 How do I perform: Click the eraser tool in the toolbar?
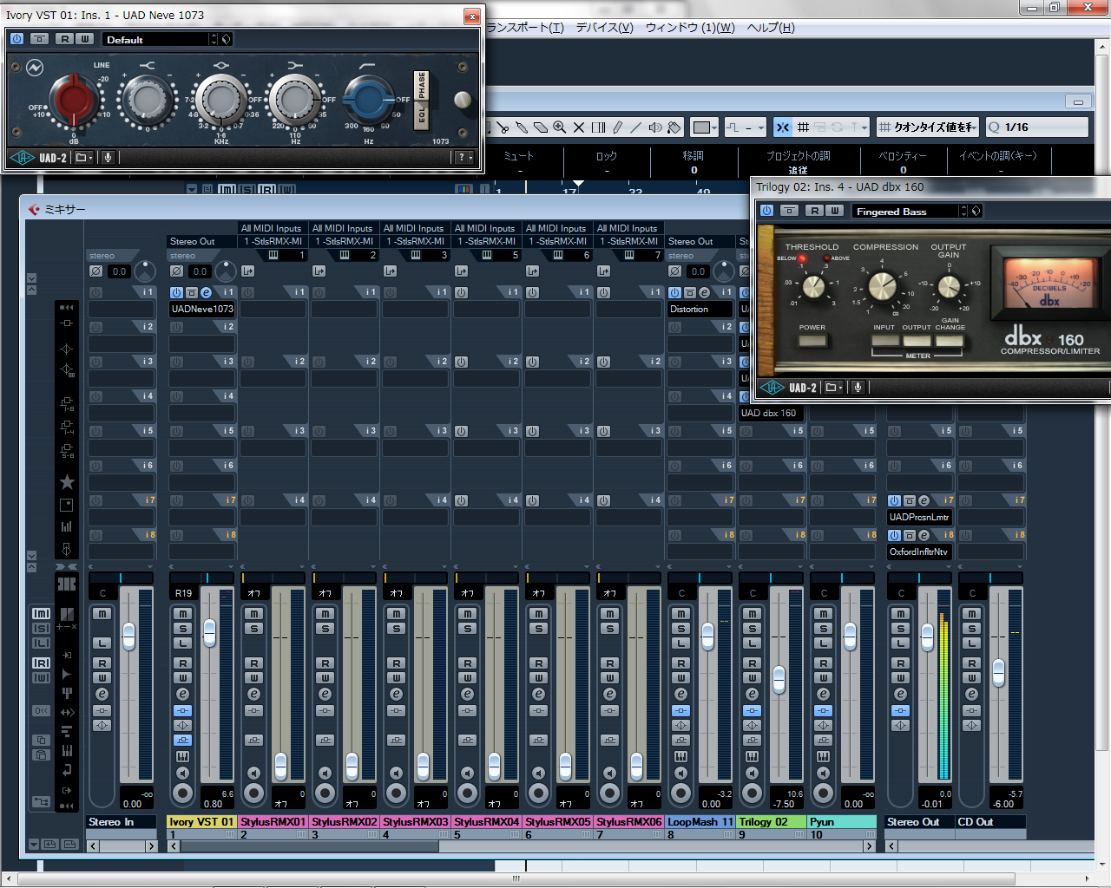[541, 127]
